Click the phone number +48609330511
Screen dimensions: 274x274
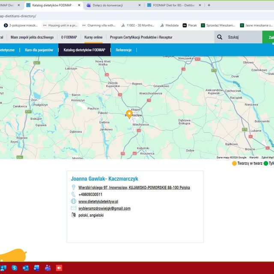[90, 194]
